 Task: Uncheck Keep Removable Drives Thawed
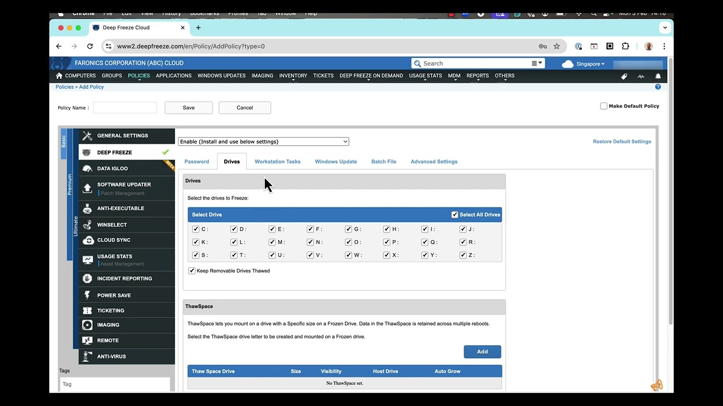pos(192,271)
